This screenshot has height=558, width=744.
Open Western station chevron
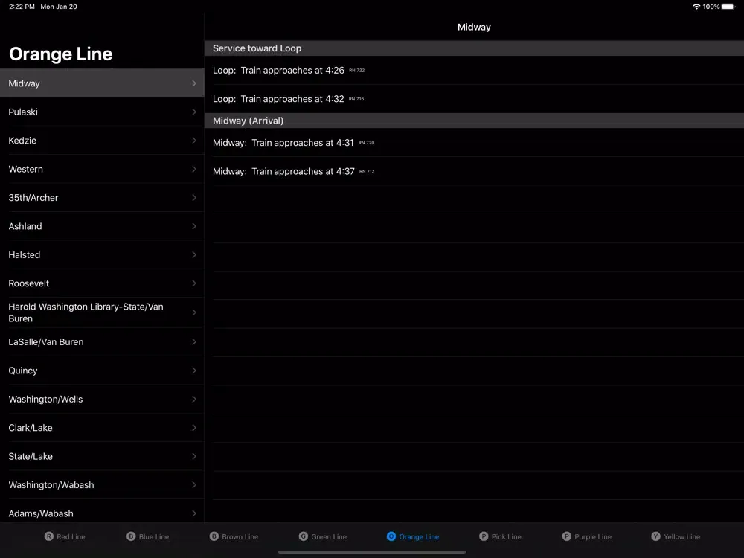coord(194,169)
